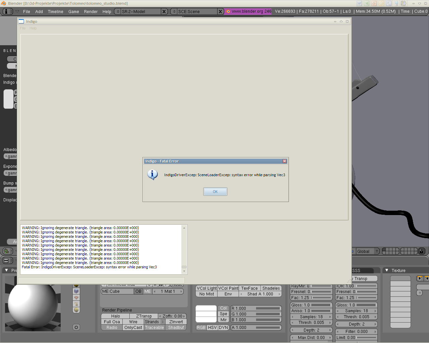Select the Mir color channel button
Image resolution: width=429 pixels, height=343 pixels.
pos(223,320)
